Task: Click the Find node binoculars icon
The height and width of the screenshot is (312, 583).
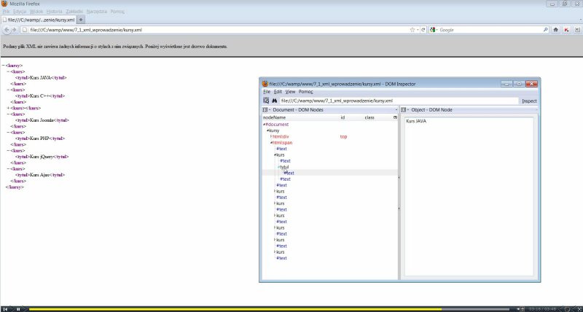Action: (x=275, y=100)
